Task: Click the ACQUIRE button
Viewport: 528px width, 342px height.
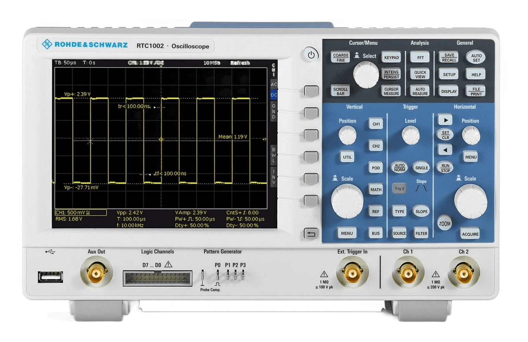Action: 470,234
